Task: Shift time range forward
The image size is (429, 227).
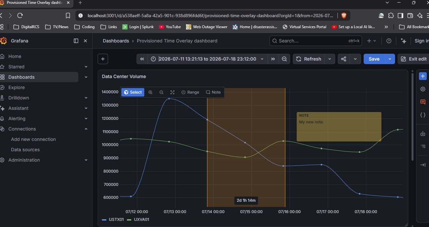Action: point(273,59)
